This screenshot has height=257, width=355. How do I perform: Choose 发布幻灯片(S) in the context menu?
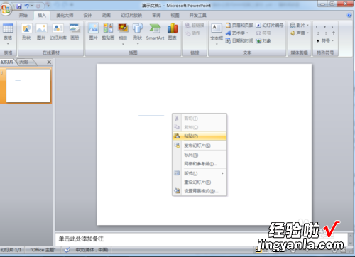[200, 146]
